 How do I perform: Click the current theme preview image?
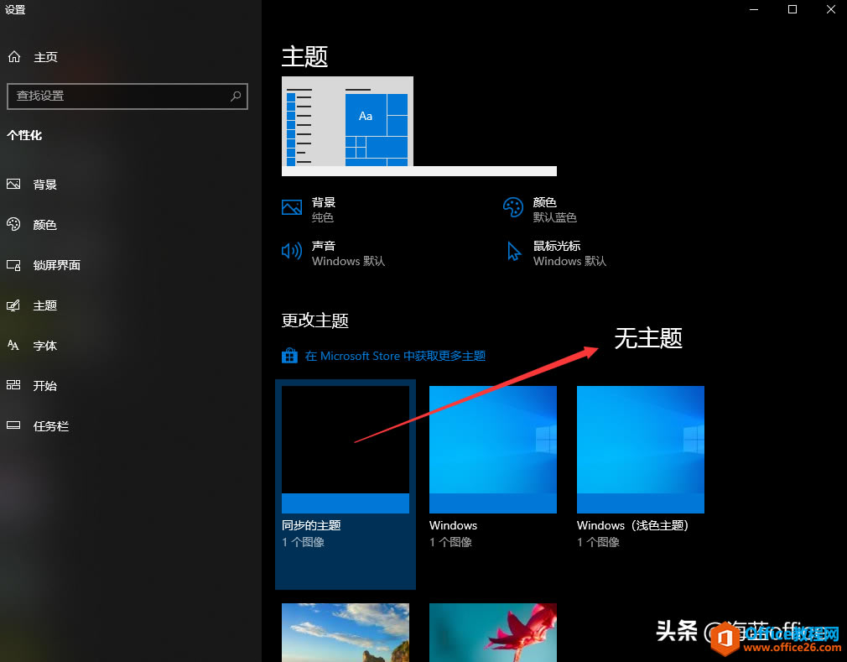pyautogui.click(x=418, y=126)
